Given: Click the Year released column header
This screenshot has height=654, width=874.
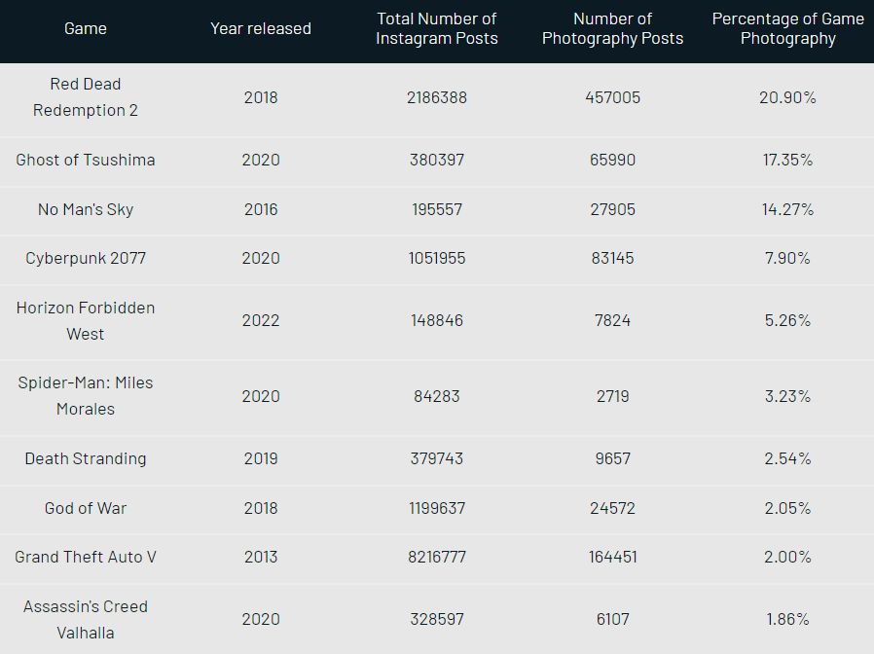Looking at the screenshot, I should [261, 28].
